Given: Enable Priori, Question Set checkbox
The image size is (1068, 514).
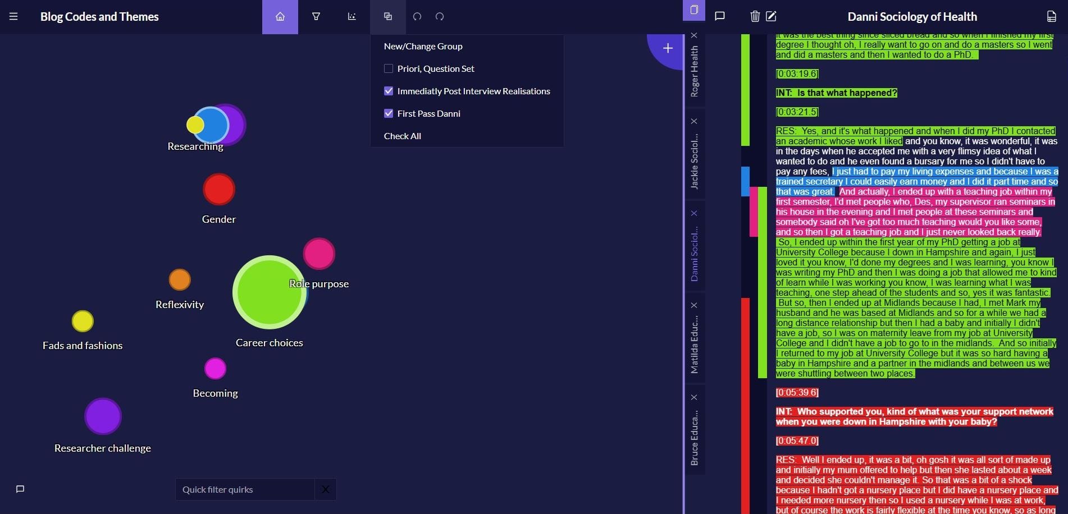Looking at the screenshot, I should pos(389,68).
